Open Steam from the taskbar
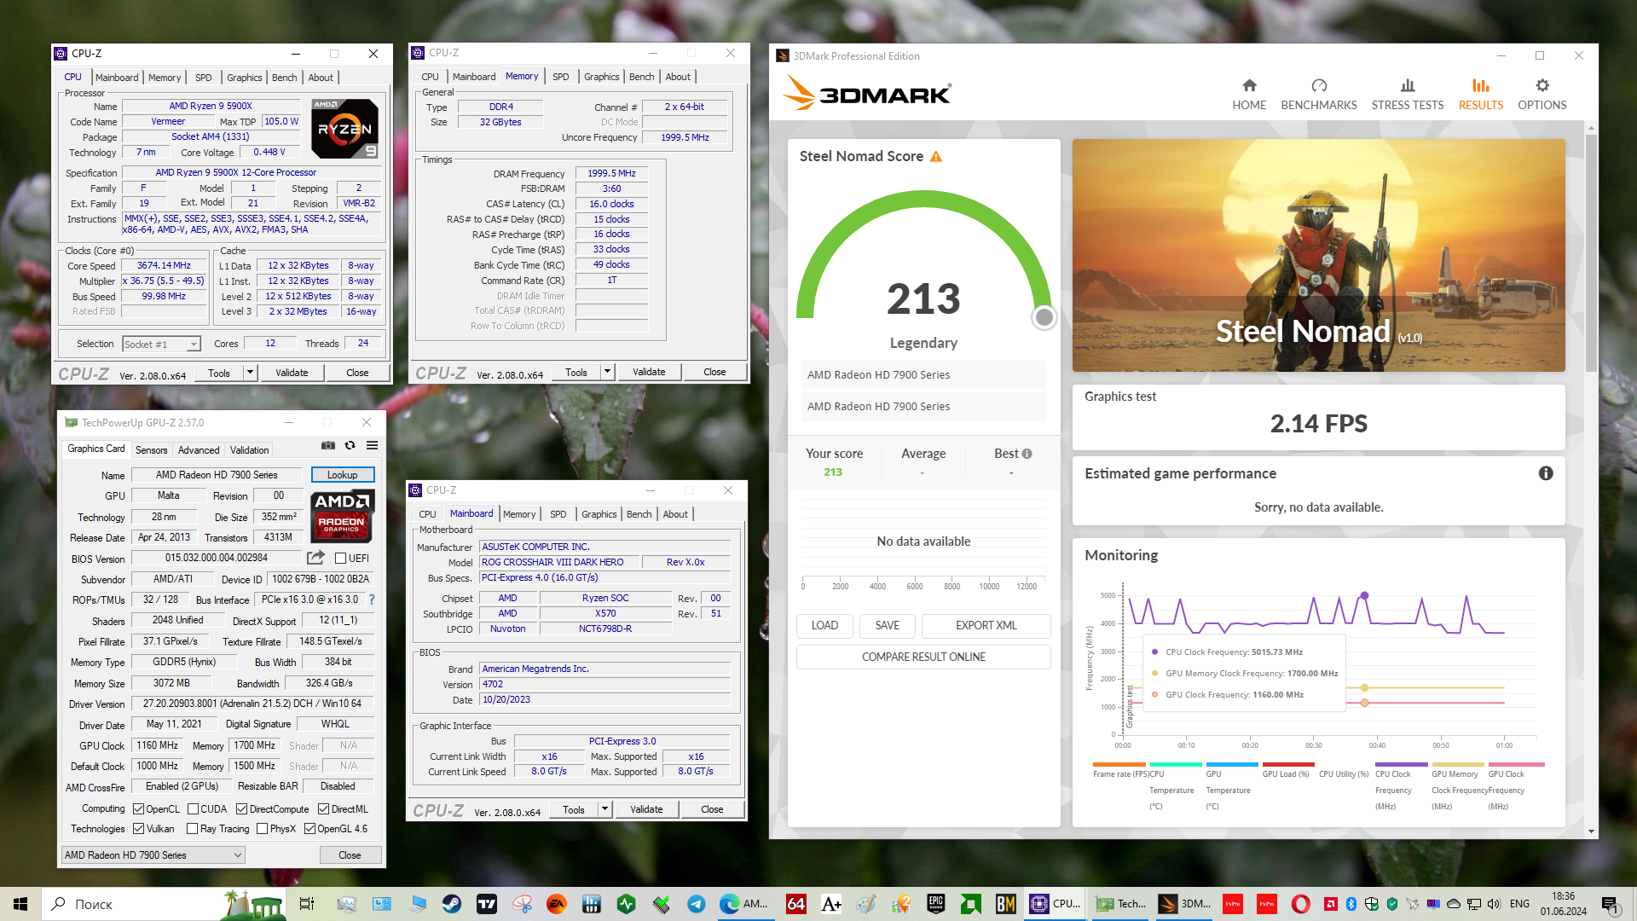This screenshot has width=1637, height=921. point(451,904)
